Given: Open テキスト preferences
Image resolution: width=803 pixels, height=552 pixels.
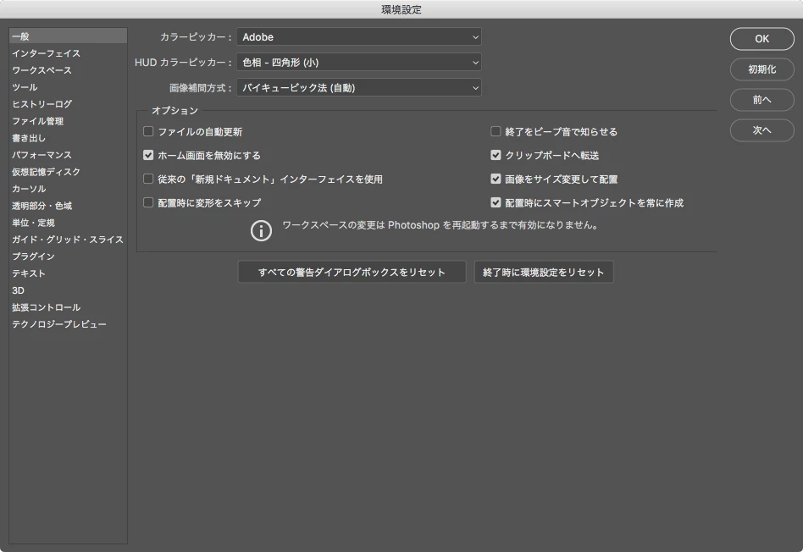Looking at the screenshot, I should point(68,273).
